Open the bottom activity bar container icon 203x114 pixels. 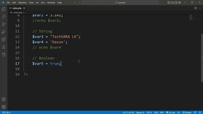click(3, 54)
